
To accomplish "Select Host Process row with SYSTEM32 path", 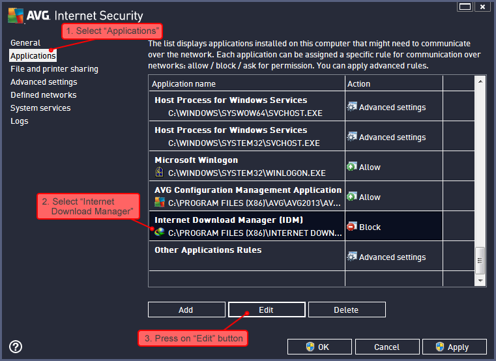I will click(x=312, y=137).
